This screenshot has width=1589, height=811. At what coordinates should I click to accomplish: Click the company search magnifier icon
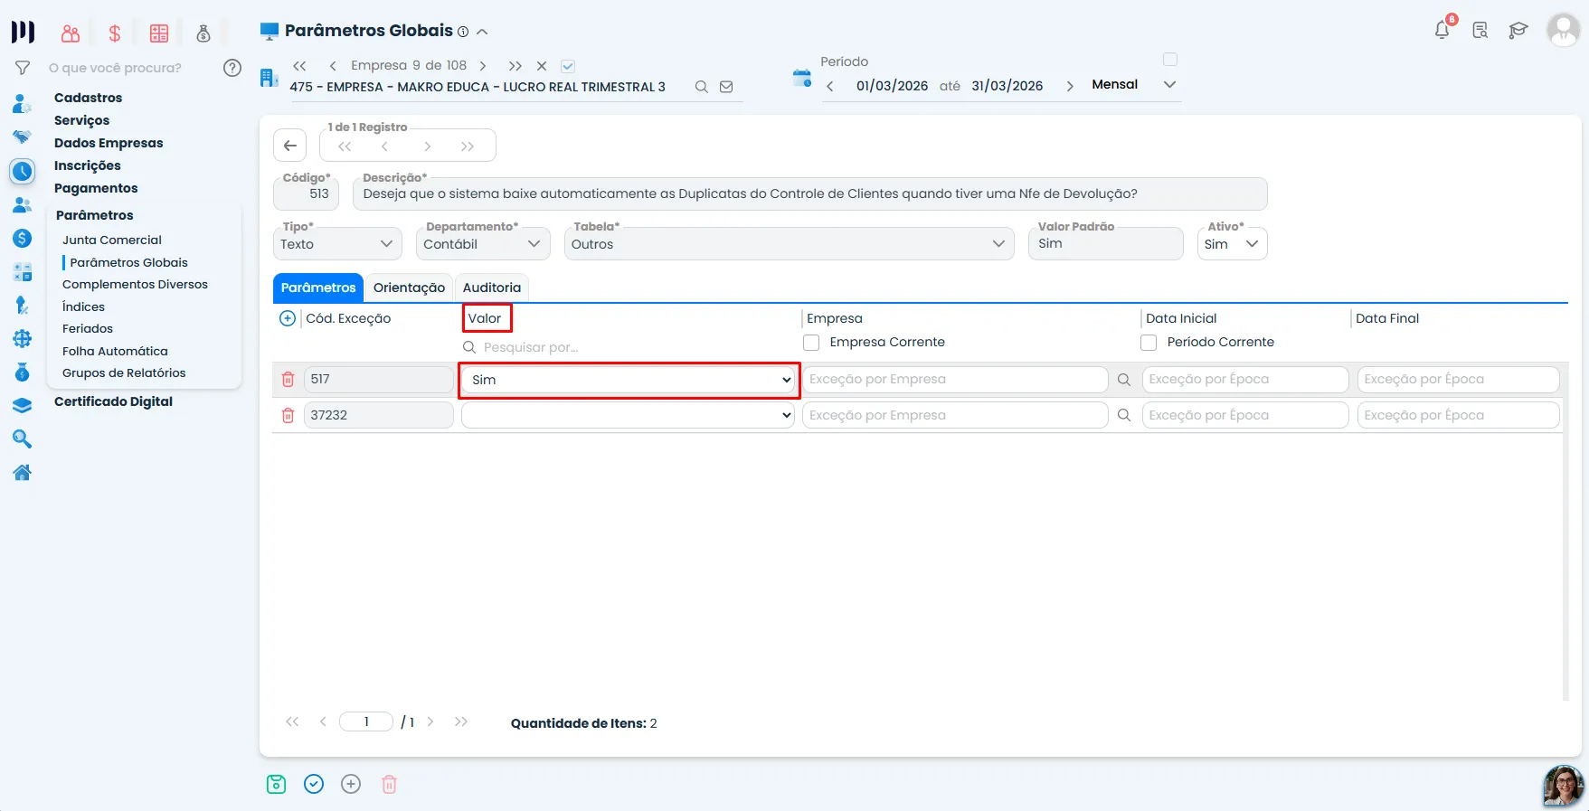coord(701,87)
